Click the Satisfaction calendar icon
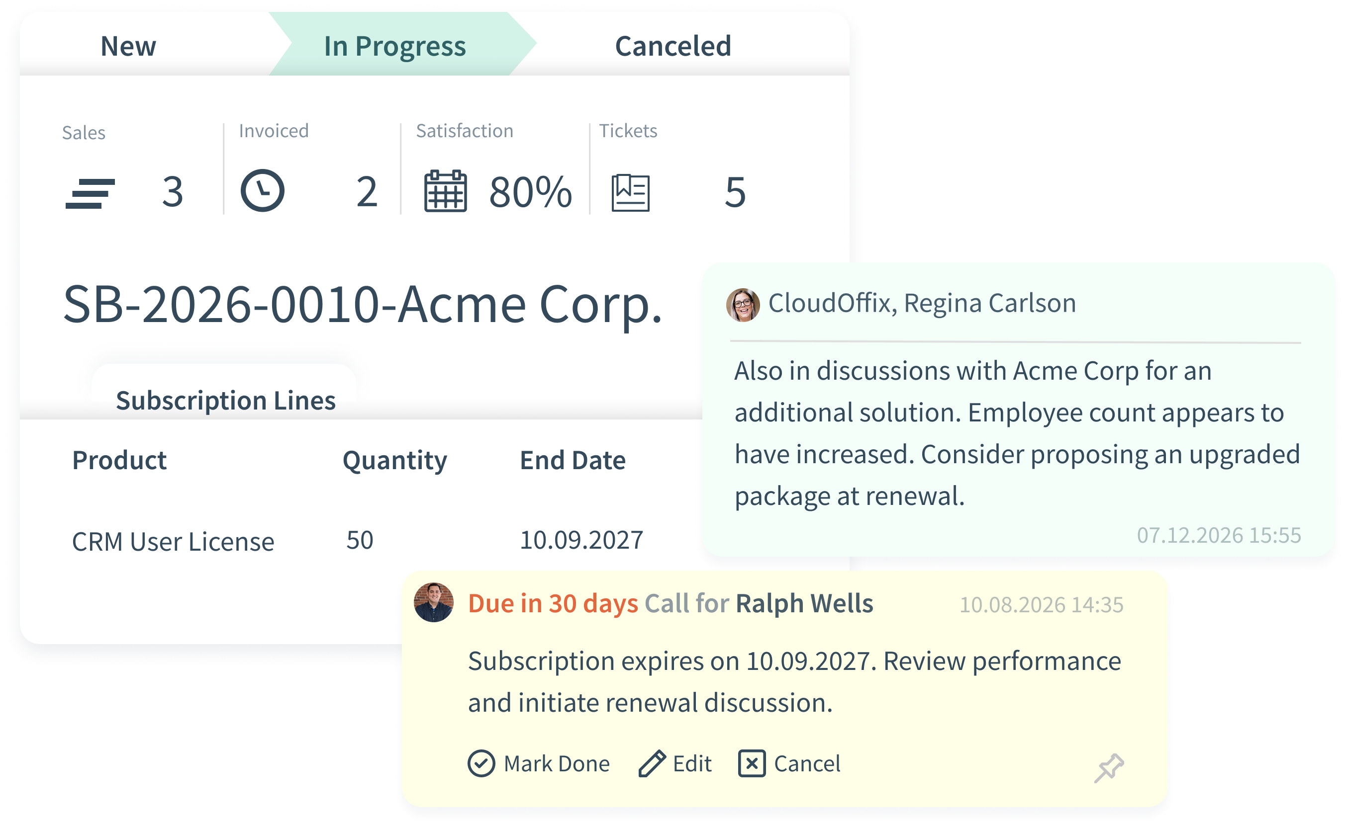Viewport: 1345px width, 825px height. pos(445,191)
